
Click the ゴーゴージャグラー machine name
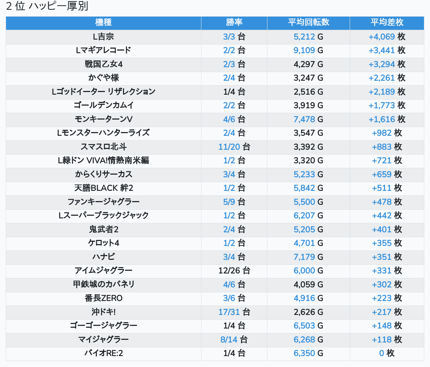103,326
